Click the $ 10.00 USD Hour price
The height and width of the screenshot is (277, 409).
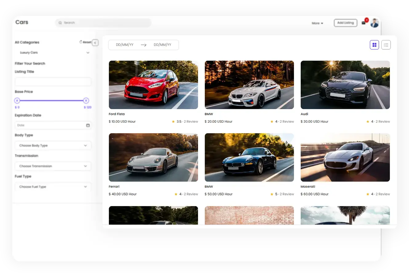[122, 121]
